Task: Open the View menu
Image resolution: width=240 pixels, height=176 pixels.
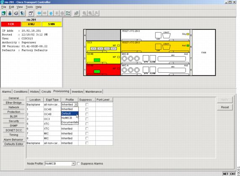Action: pyautogui.click(x=20, y=7)
